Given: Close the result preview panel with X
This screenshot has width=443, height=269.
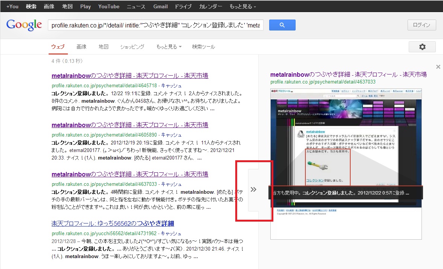Looking at the screenshot, I should (x=438, y=67).
